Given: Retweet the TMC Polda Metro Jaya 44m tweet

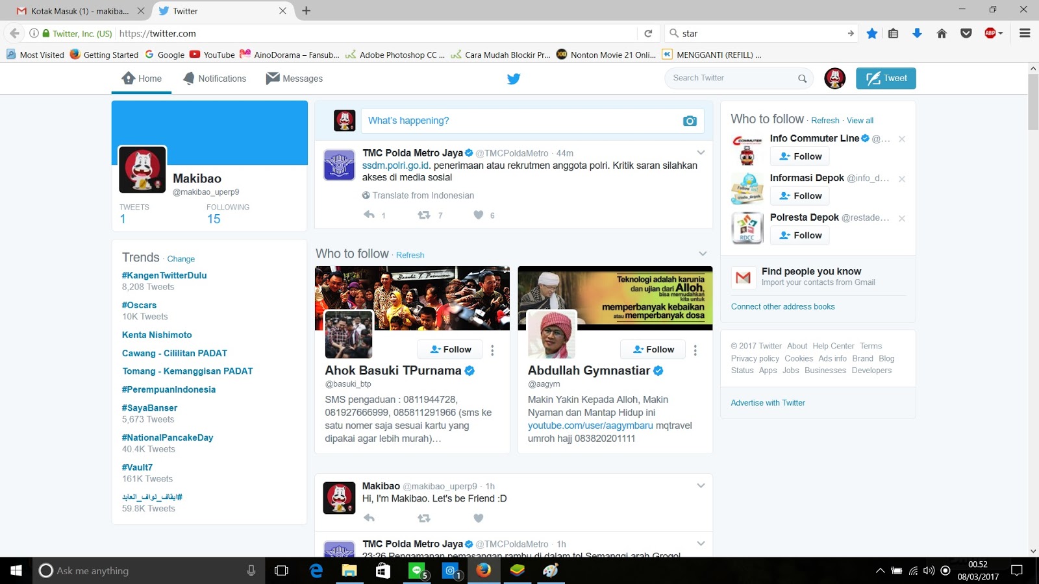Looking at the screenshot, I should [x=424, y=215].
